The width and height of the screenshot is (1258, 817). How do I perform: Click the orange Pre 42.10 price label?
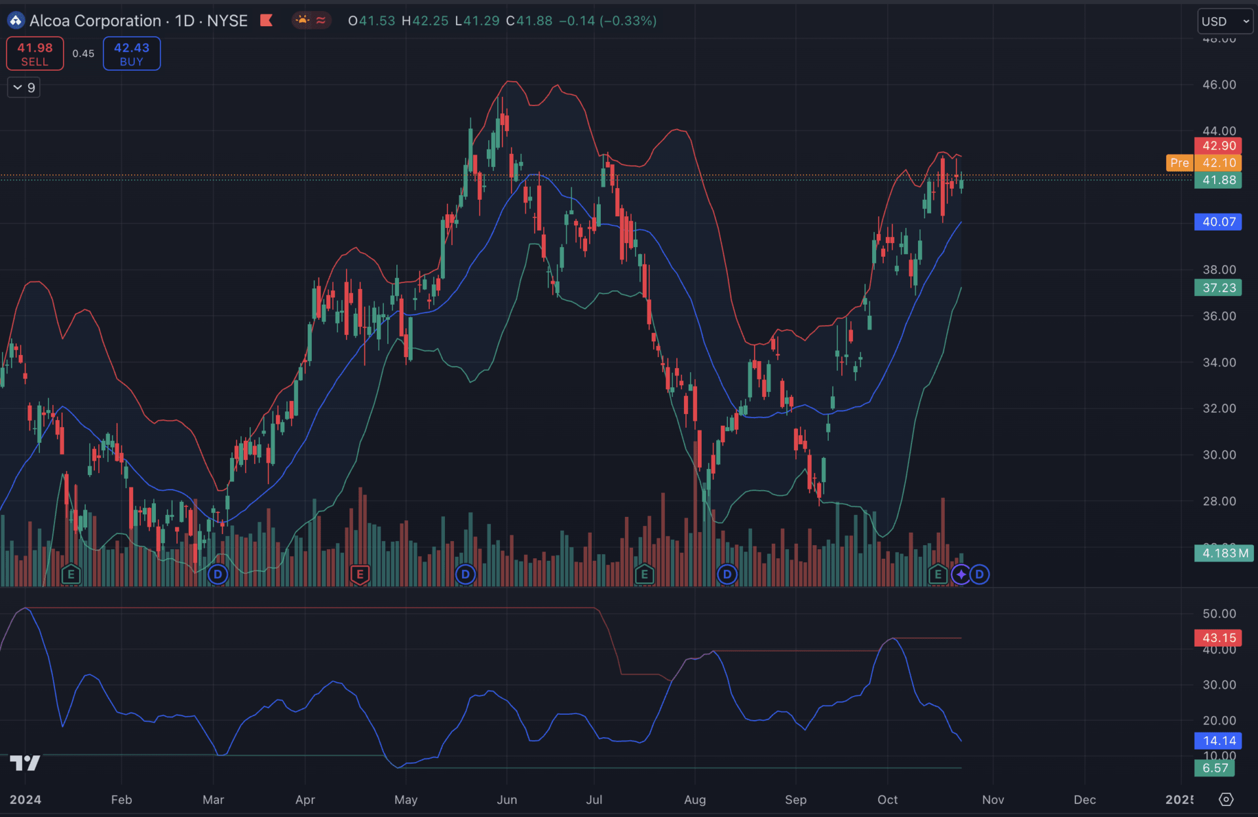click(x=1204, y=162)
